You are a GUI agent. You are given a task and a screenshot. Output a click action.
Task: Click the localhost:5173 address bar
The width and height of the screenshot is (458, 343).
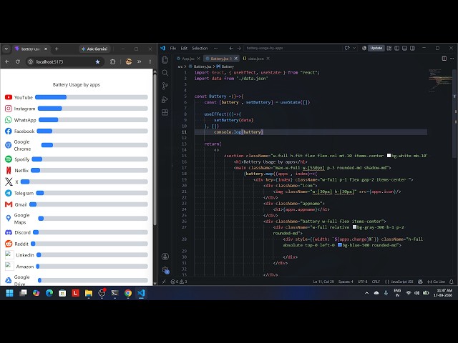pos(64,62)
